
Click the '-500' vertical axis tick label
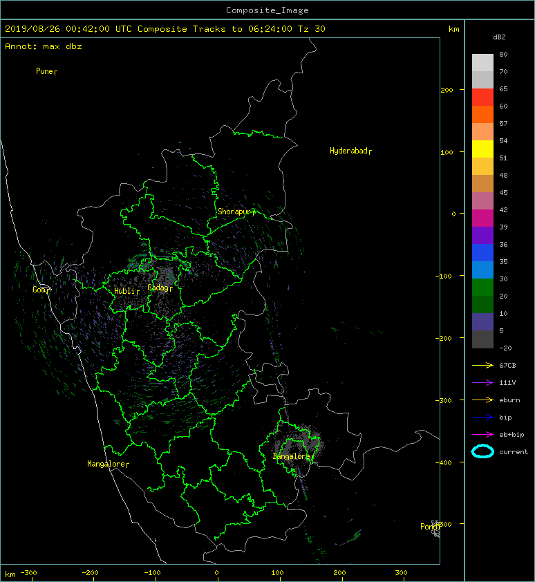click(443, 524)
